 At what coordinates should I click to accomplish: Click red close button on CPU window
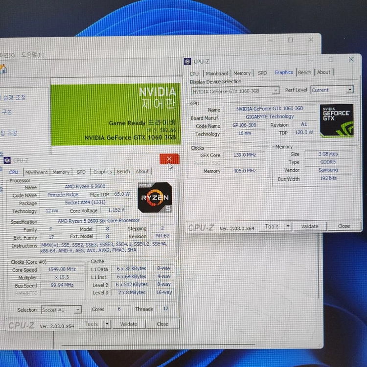(x=169, y=159)
